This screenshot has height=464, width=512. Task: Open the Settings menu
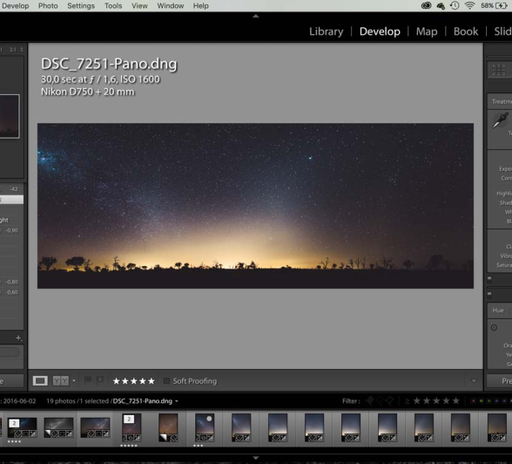coord(81,5)
